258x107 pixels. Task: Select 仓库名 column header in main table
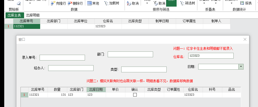(108, 21)
